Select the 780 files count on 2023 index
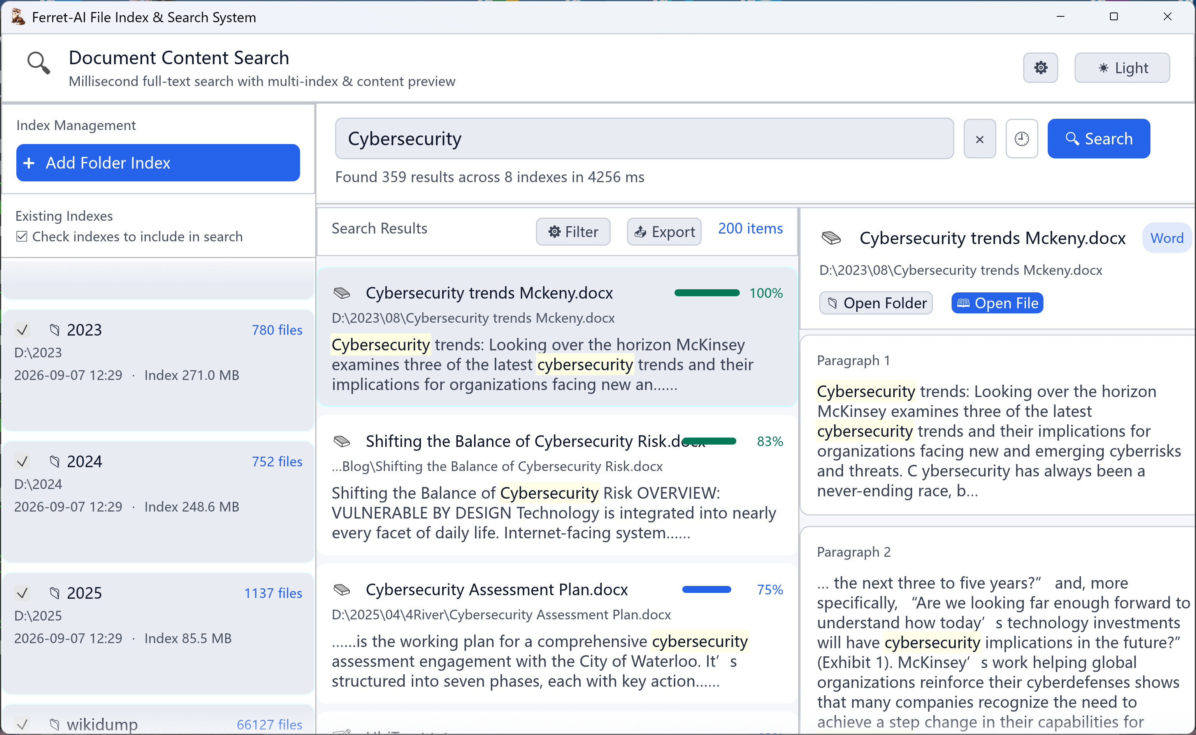1196x735 pixels. 277,330
